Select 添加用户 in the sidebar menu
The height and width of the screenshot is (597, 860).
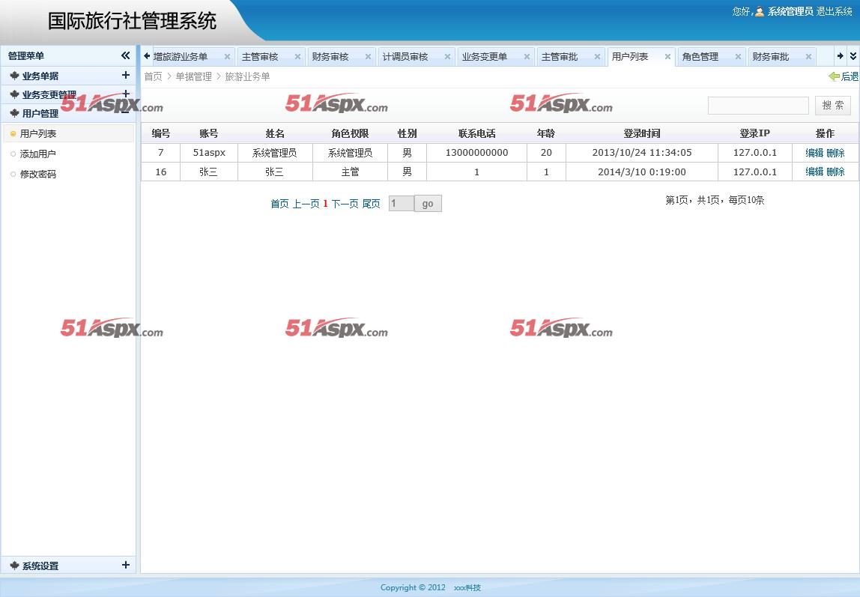37,154
